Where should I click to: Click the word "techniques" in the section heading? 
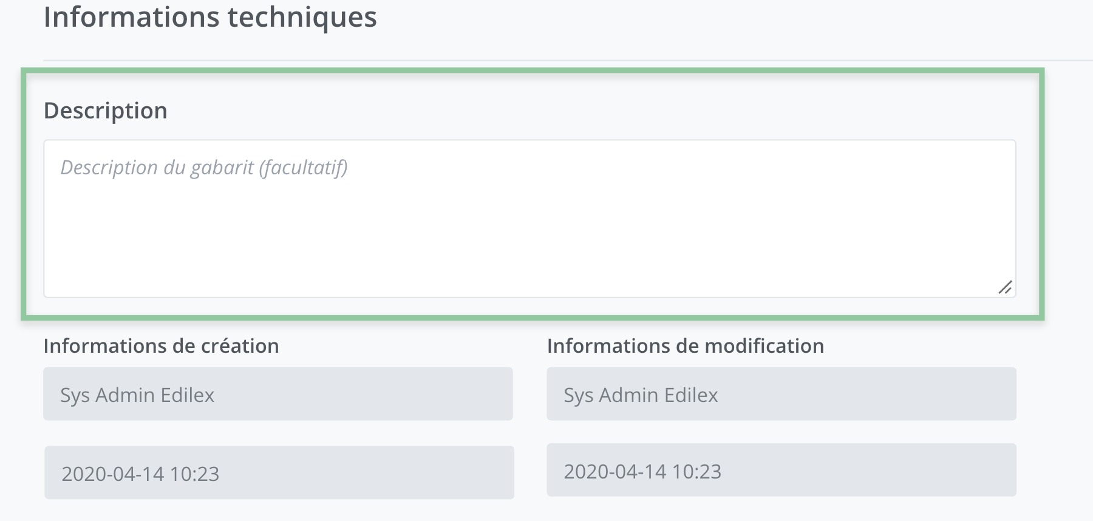point(302,17)
